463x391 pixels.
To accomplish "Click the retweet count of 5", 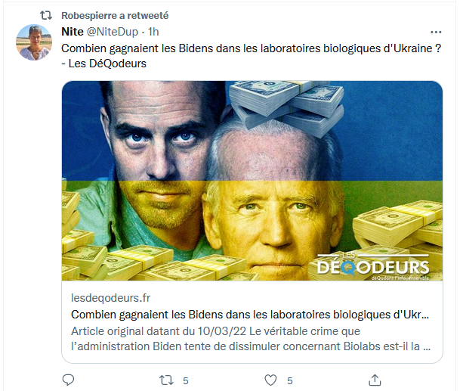I will 186,380.
